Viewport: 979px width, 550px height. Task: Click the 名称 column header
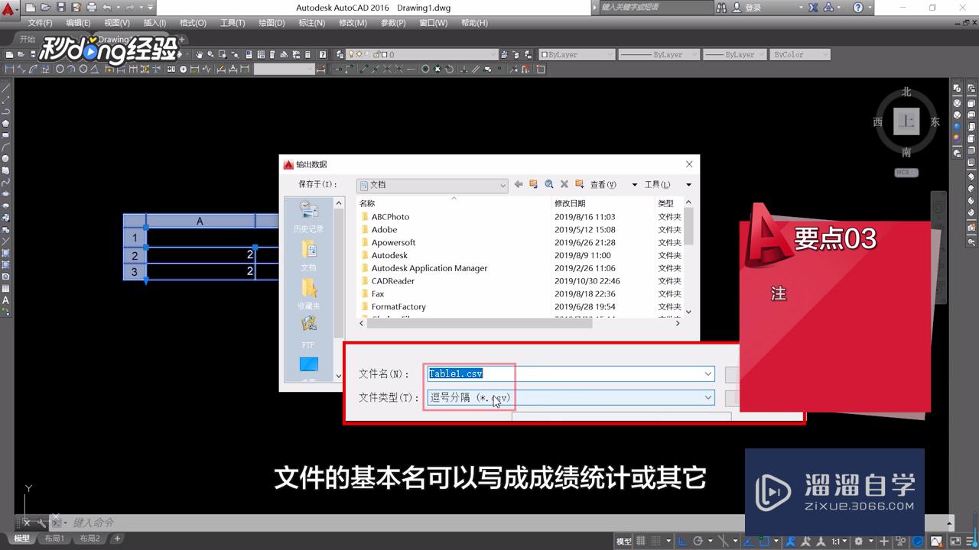pos(367,203)
